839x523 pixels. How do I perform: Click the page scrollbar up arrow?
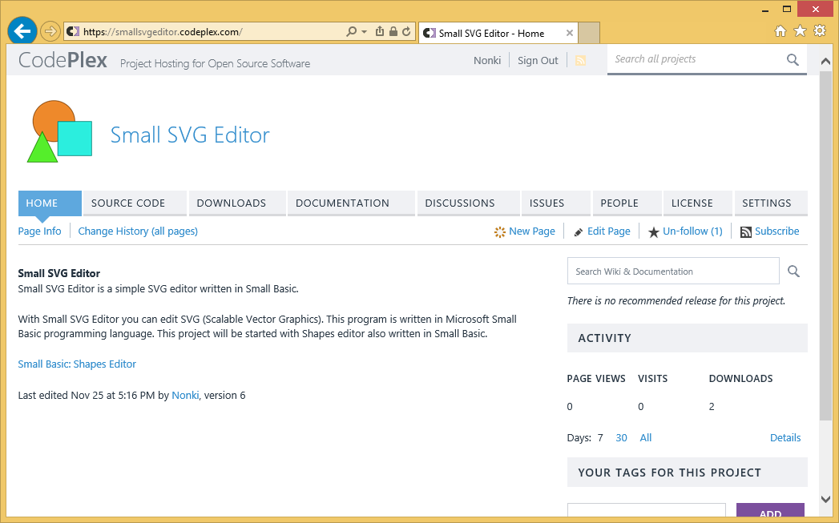[825, 61]
